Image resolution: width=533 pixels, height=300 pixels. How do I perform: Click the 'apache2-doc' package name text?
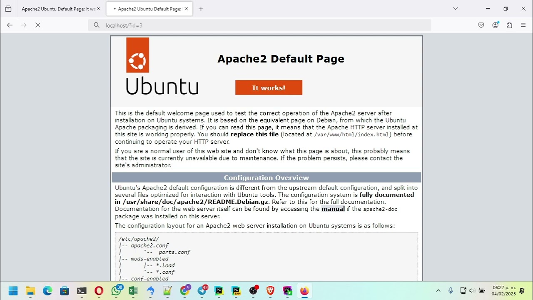(x=380, y=209)
